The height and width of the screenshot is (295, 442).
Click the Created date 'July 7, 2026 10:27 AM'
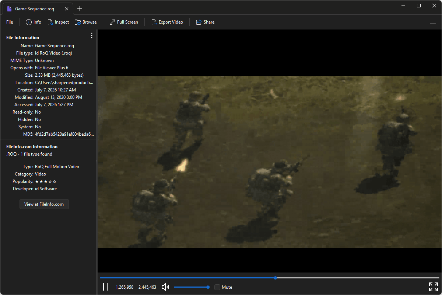pos(56,90)
